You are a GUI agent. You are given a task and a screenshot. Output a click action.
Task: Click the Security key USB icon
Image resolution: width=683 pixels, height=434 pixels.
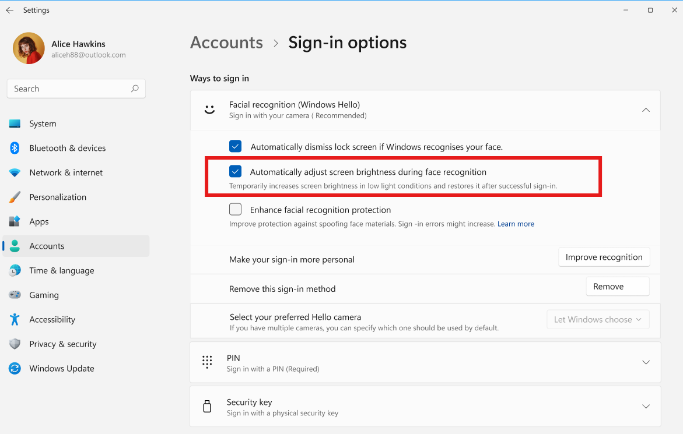(207, 406)
